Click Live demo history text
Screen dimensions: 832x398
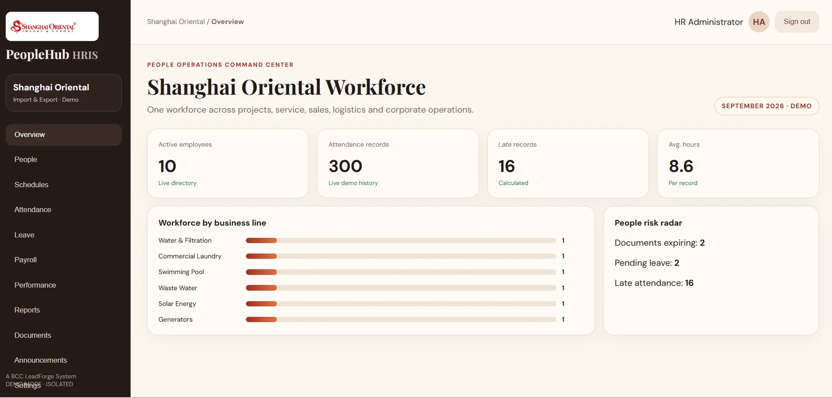pyautogui.click(x=353, y=183)
